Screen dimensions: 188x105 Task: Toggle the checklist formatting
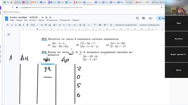[64, 25]
